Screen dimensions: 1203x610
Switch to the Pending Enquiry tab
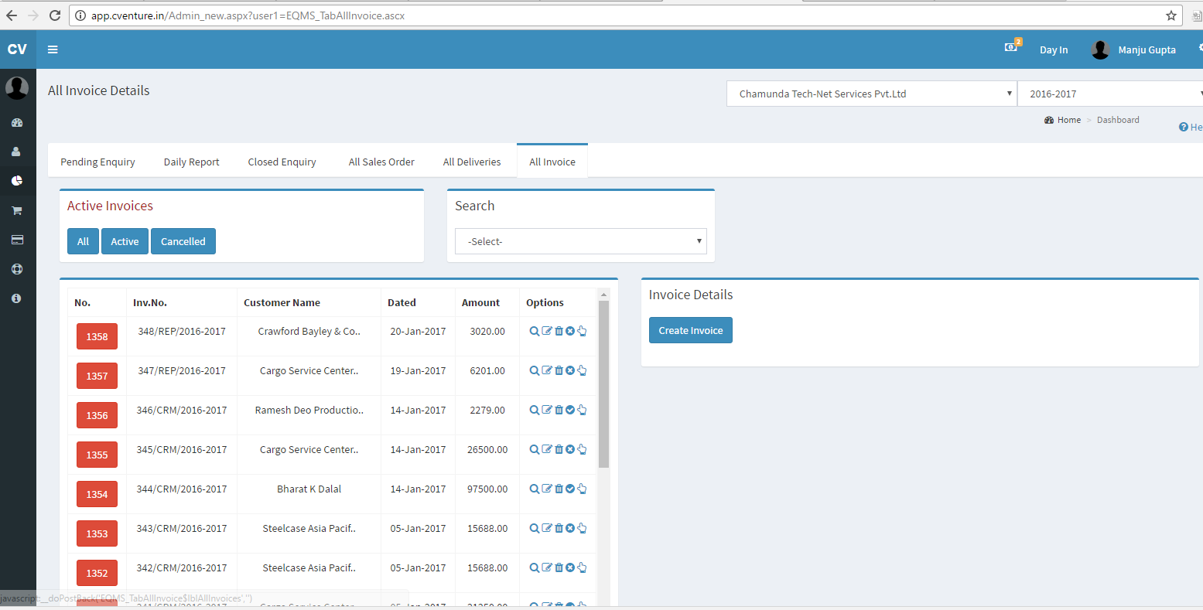click(97, 162)
